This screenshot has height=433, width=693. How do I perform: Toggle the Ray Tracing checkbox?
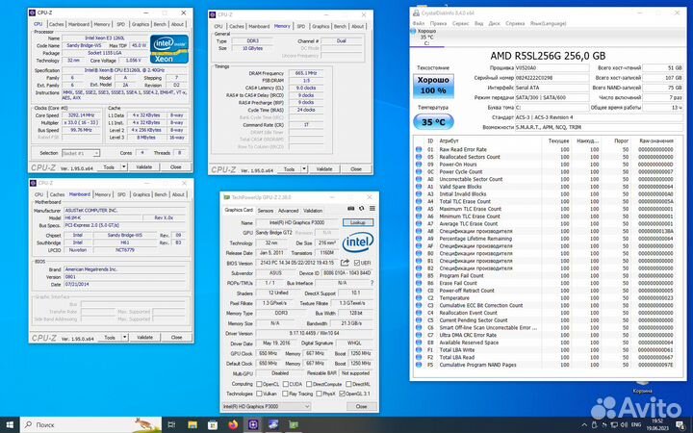point(286,394)
